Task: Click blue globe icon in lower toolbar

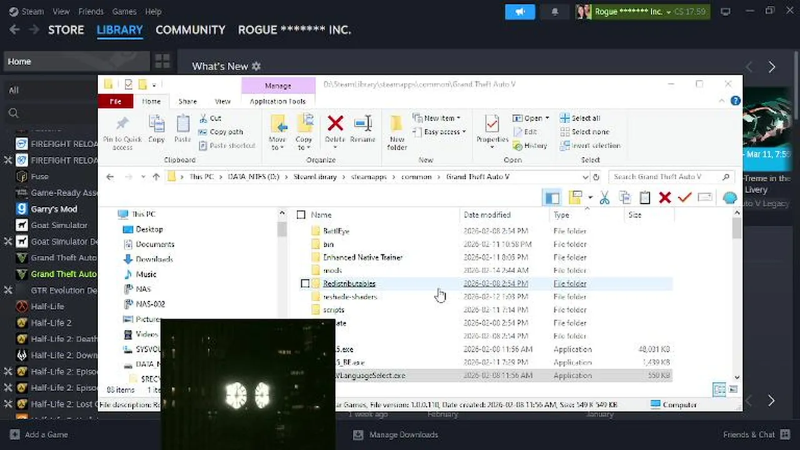Action: click(x=729, y=198)
